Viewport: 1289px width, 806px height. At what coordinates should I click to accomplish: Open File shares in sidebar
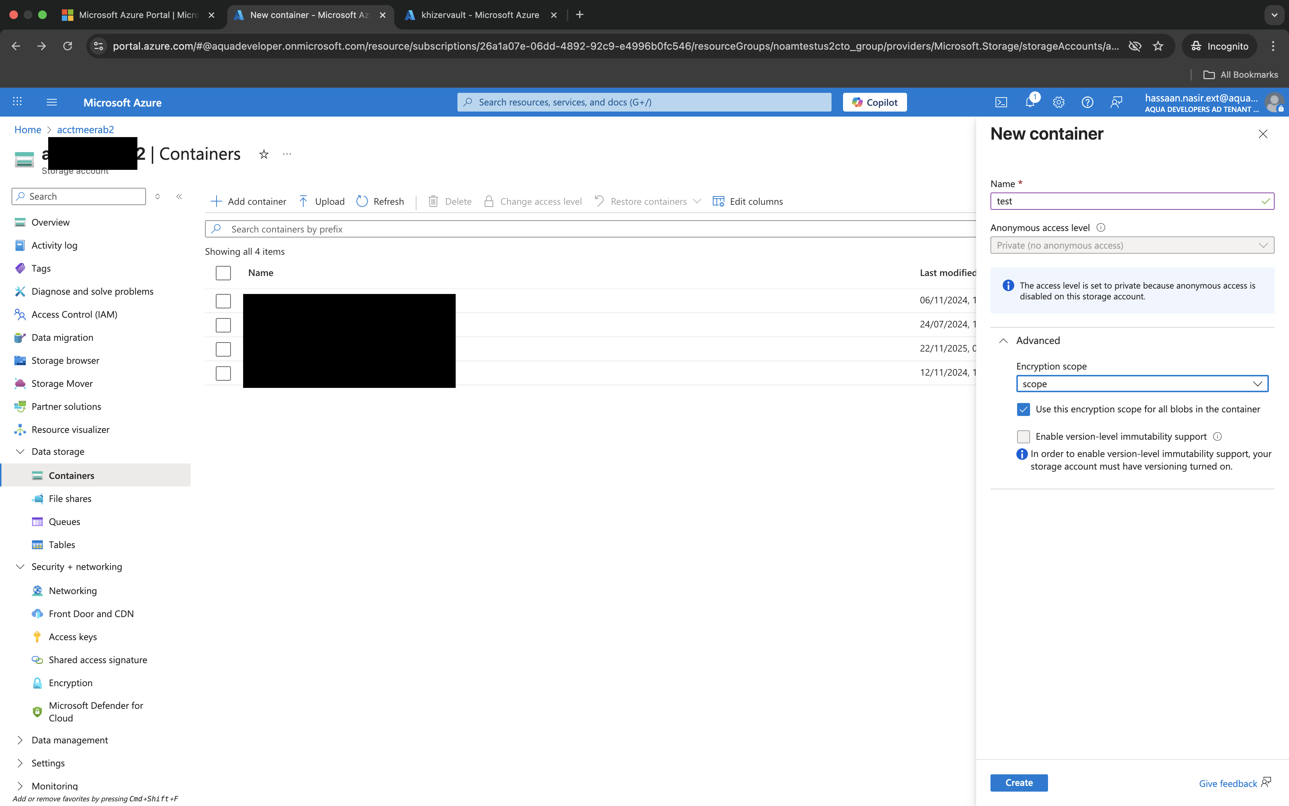pyautogui.click(x=70, y=498)
